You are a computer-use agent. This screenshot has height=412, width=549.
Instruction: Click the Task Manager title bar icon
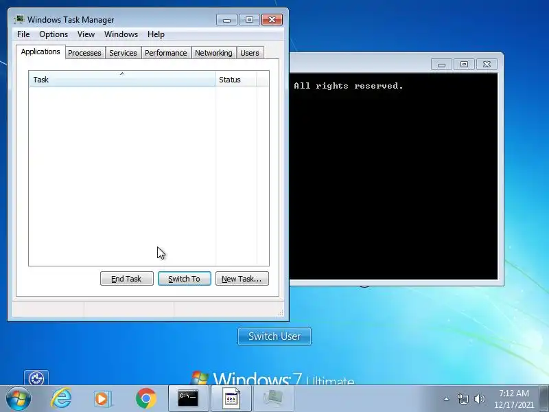coord(19,19)
